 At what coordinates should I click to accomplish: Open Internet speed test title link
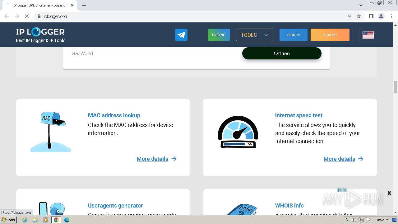tap(299, 115)
